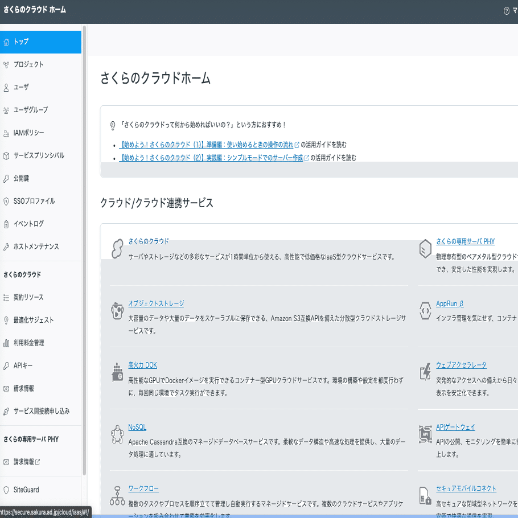518x518 pixels.
Task: Go to the ユーザ sidebar entry
Action: [x=40, y=87]
